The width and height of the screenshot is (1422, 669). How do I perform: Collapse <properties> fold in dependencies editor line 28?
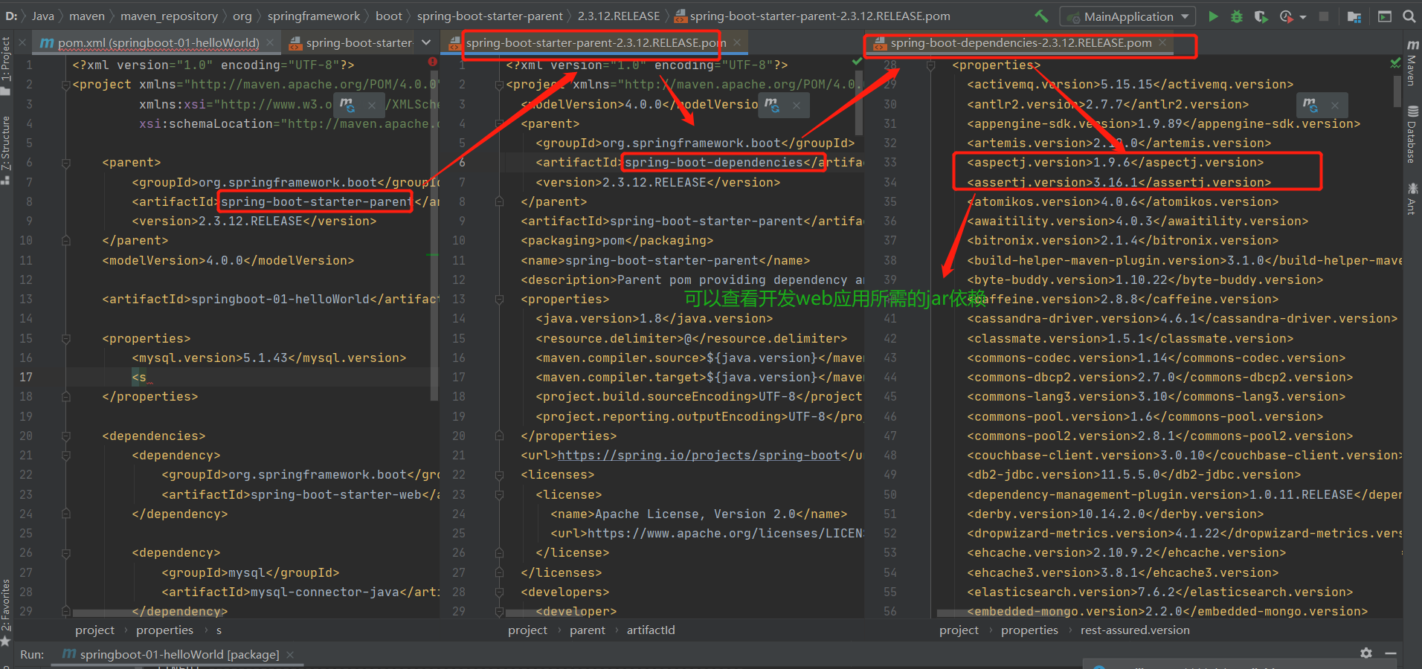pyautogui.click(x=930, y=65)
